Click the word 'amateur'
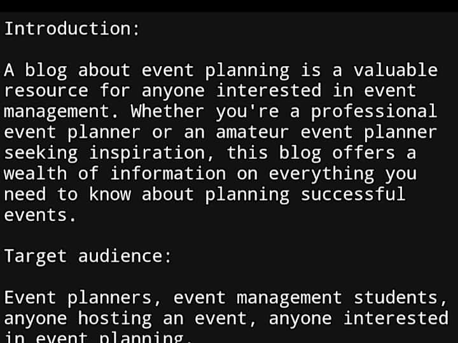 pyautogui.click(x=253, y=132)
